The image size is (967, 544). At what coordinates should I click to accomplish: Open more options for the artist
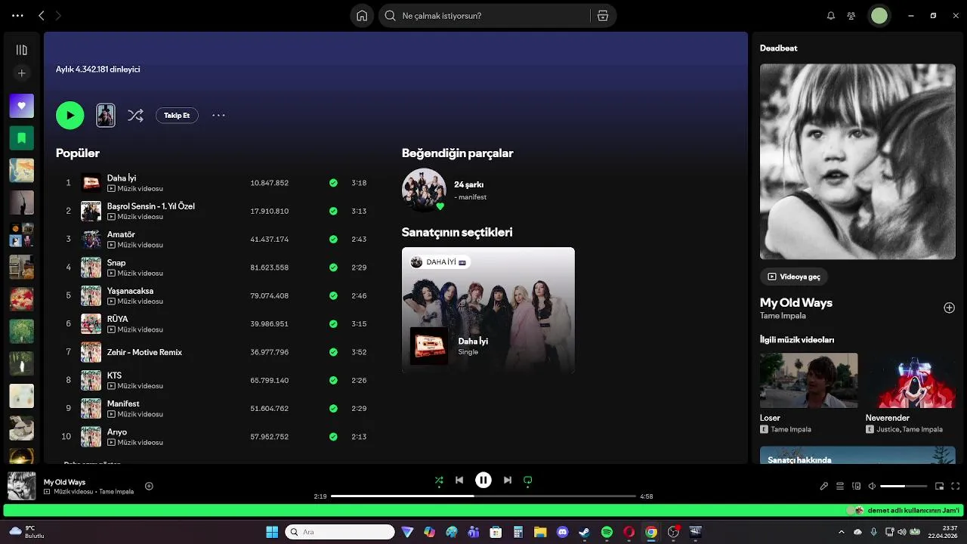tap(218, 116)
